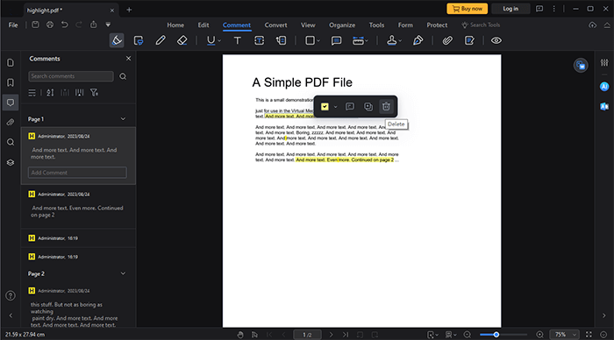Open the File menu
The width and height of the screenshot is (614, 340).
(13, 25)
